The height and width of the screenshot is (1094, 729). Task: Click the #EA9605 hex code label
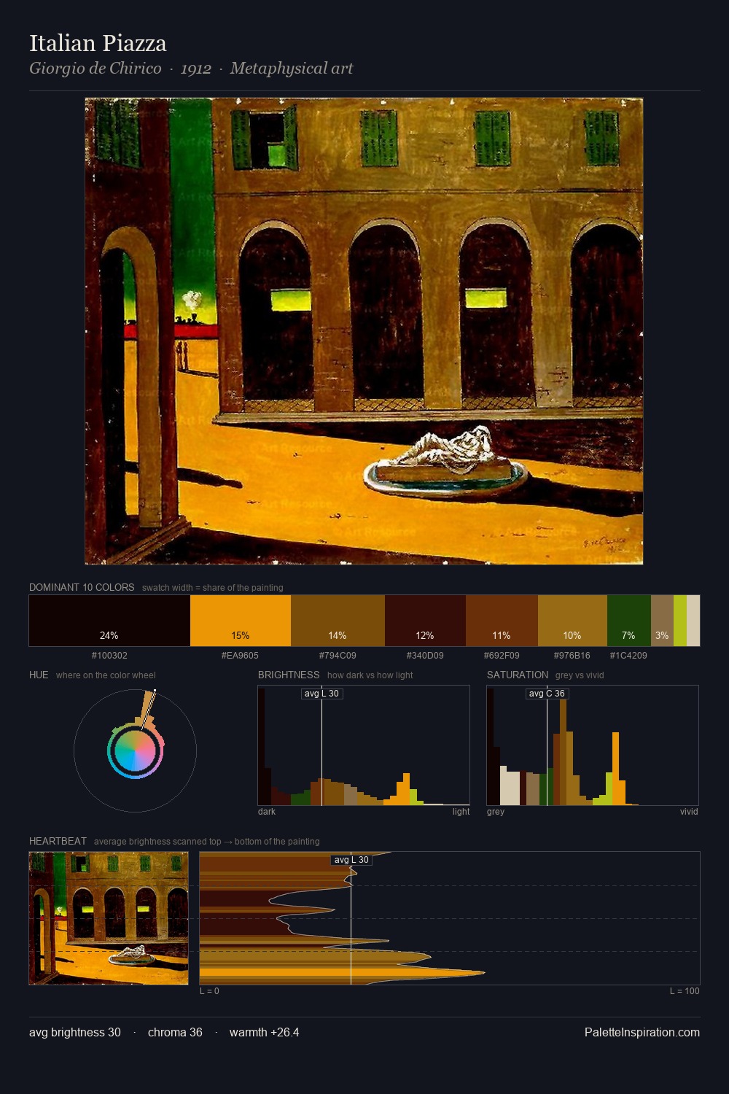(240, 656)
